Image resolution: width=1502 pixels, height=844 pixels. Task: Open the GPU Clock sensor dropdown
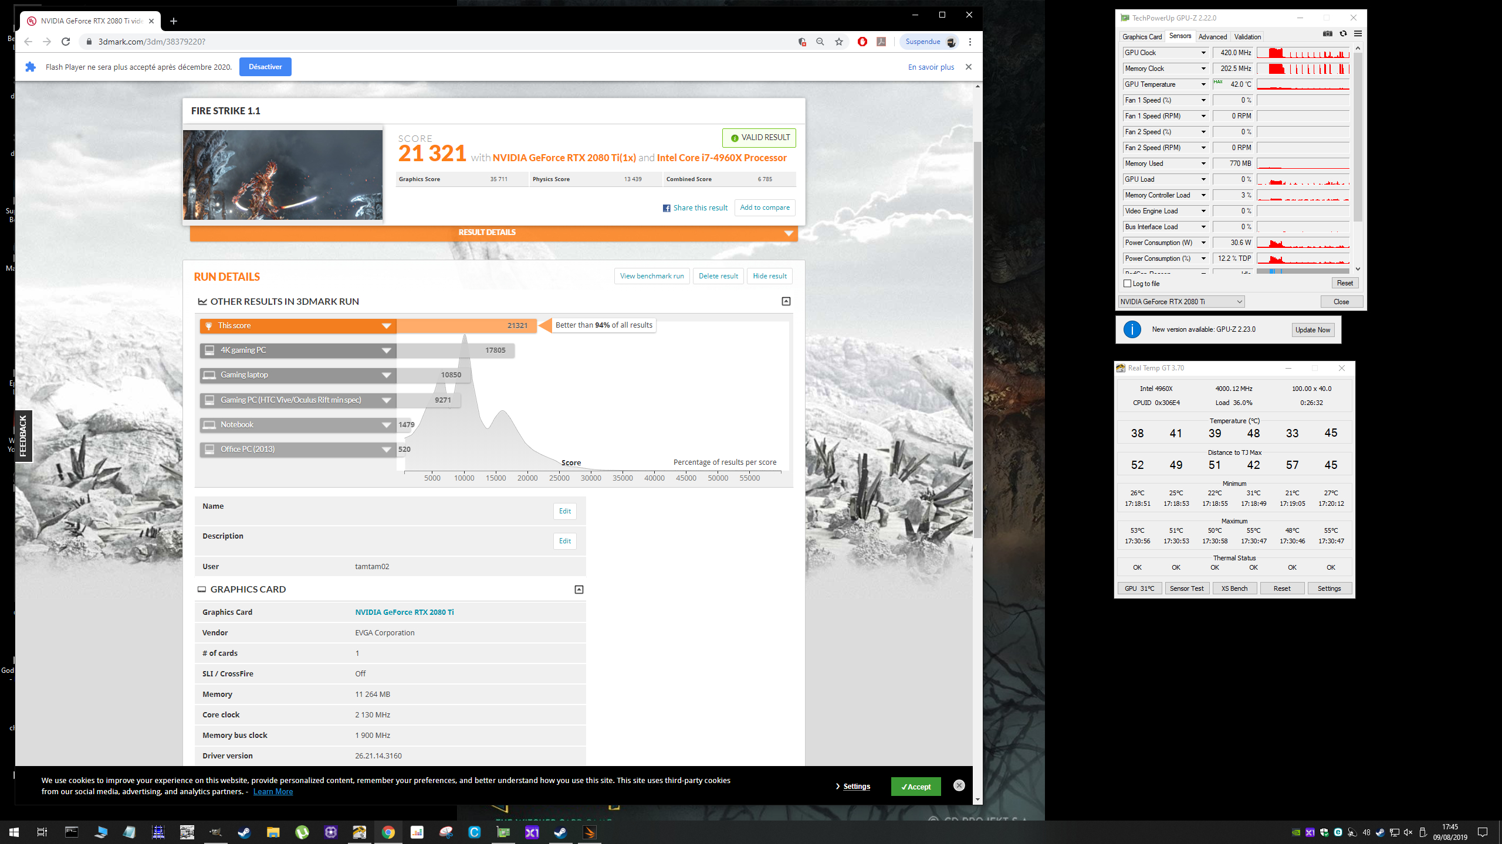coord(1203,53)
